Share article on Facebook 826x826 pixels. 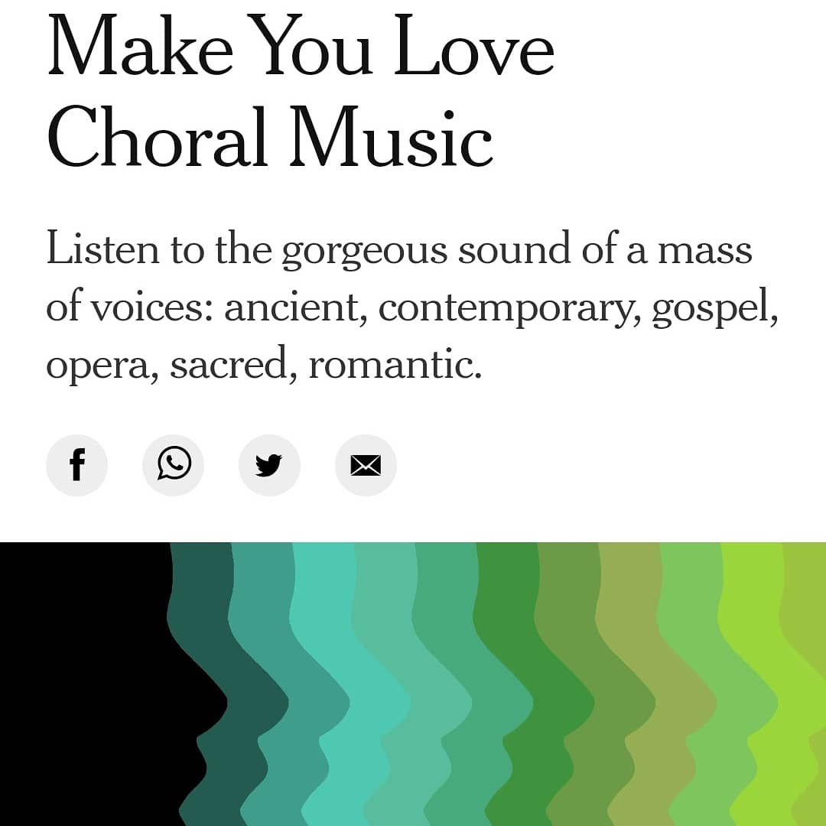(77, 465)
